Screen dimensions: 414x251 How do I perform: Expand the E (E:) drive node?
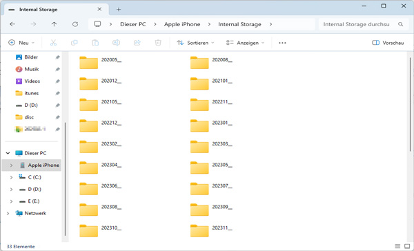(11, 201)
